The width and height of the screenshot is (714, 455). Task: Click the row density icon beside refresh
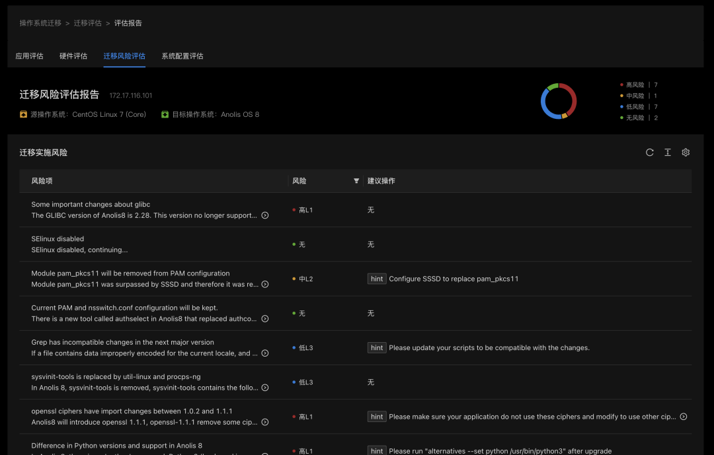[668, 153]
